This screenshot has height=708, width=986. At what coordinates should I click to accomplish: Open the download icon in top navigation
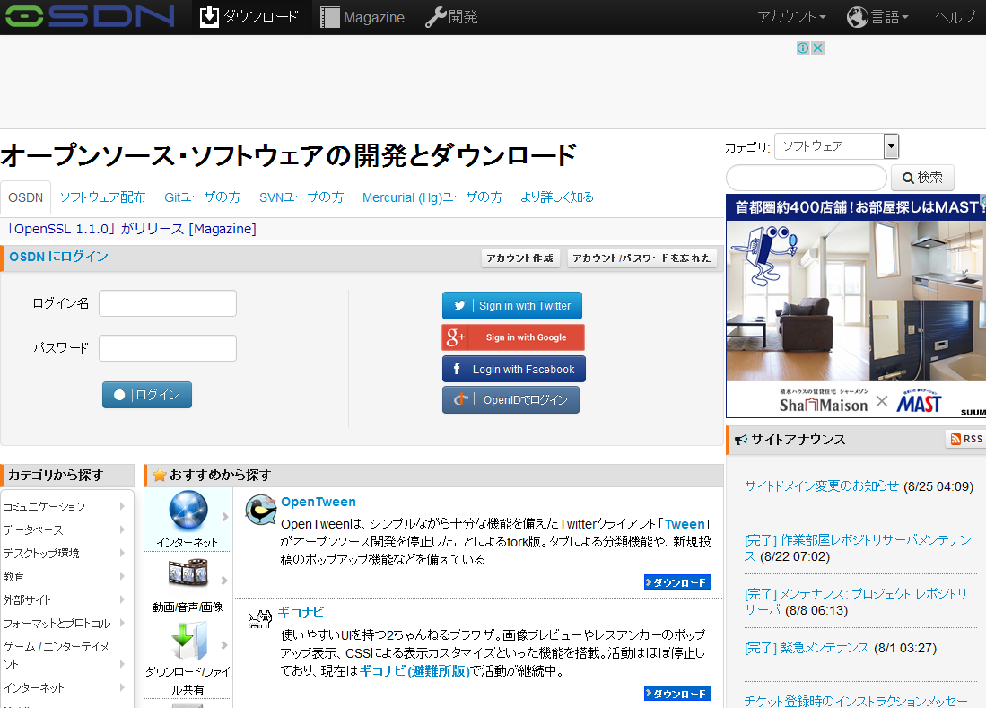tap(209, 17)
